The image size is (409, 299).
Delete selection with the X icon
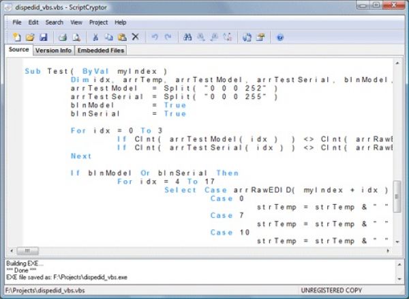(x=136, y=37)
